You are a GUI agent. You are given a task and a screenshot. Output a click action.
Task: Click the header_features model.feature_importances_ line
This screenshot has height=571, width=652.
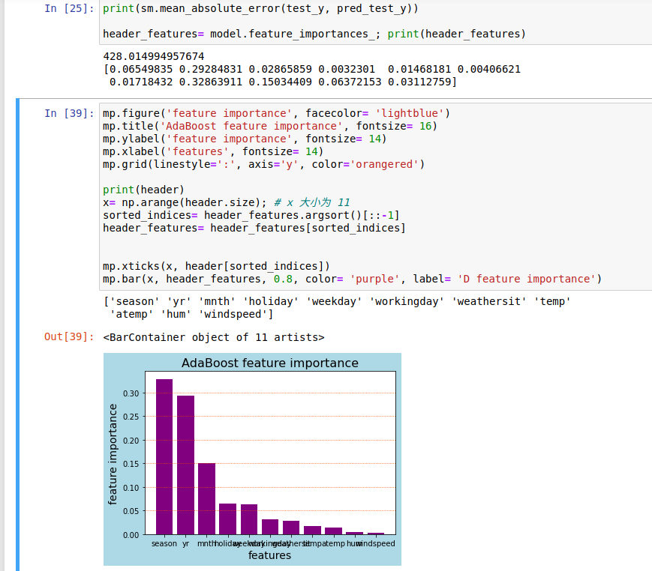tap(314, 34)
